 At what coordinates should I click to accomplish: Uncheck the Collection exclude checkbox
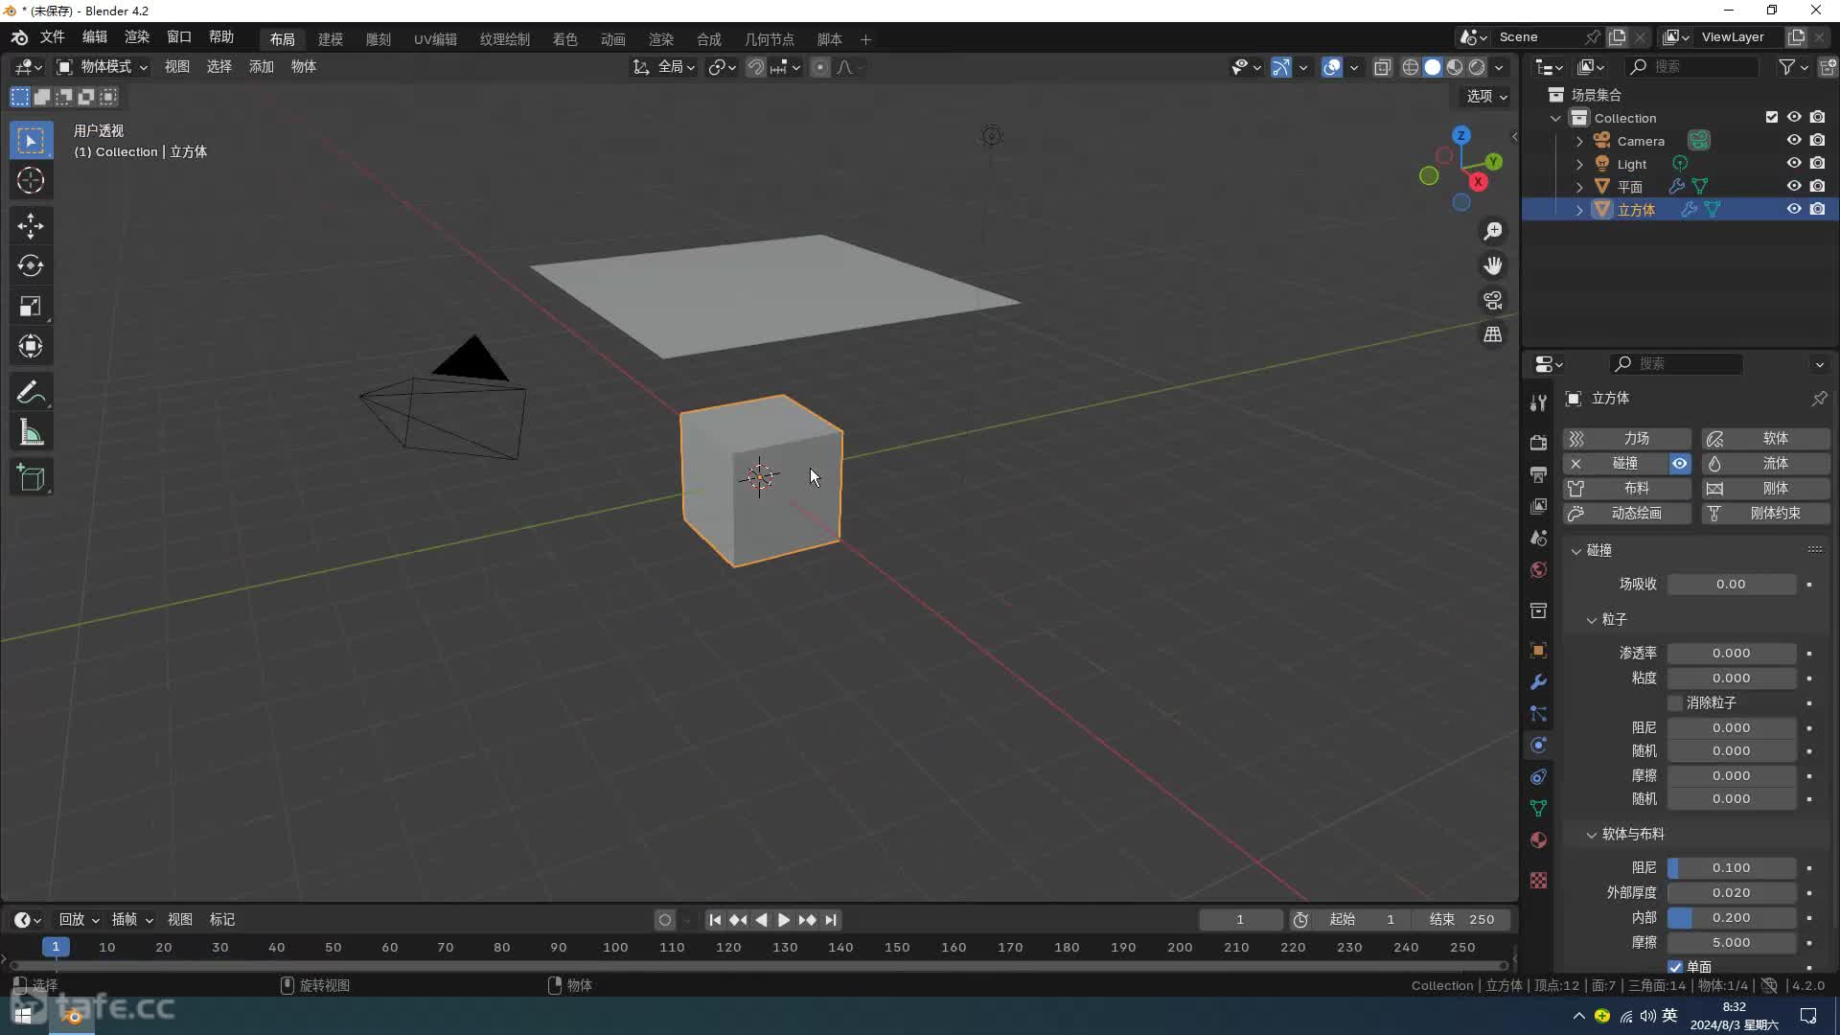pos(1772,117)
